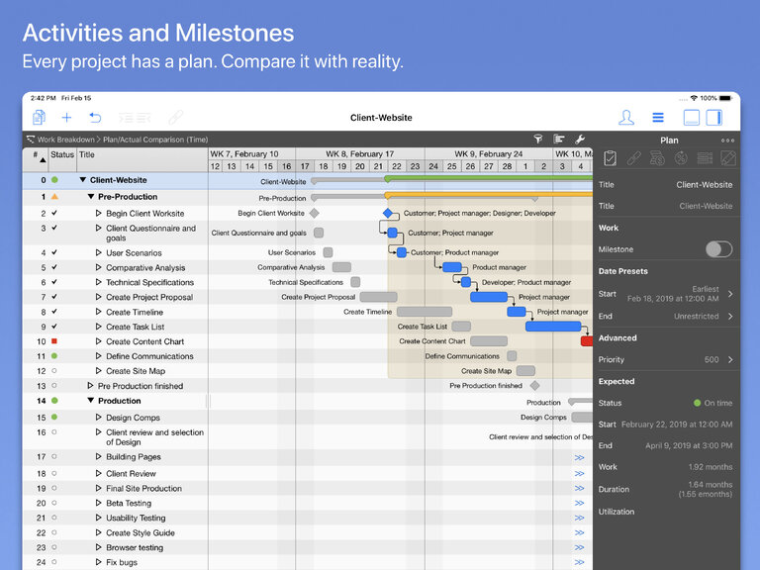Viewport: 760px width, 570px height.
Task: Tap the add (plus) button in toolbar
Action: [66, 118]
